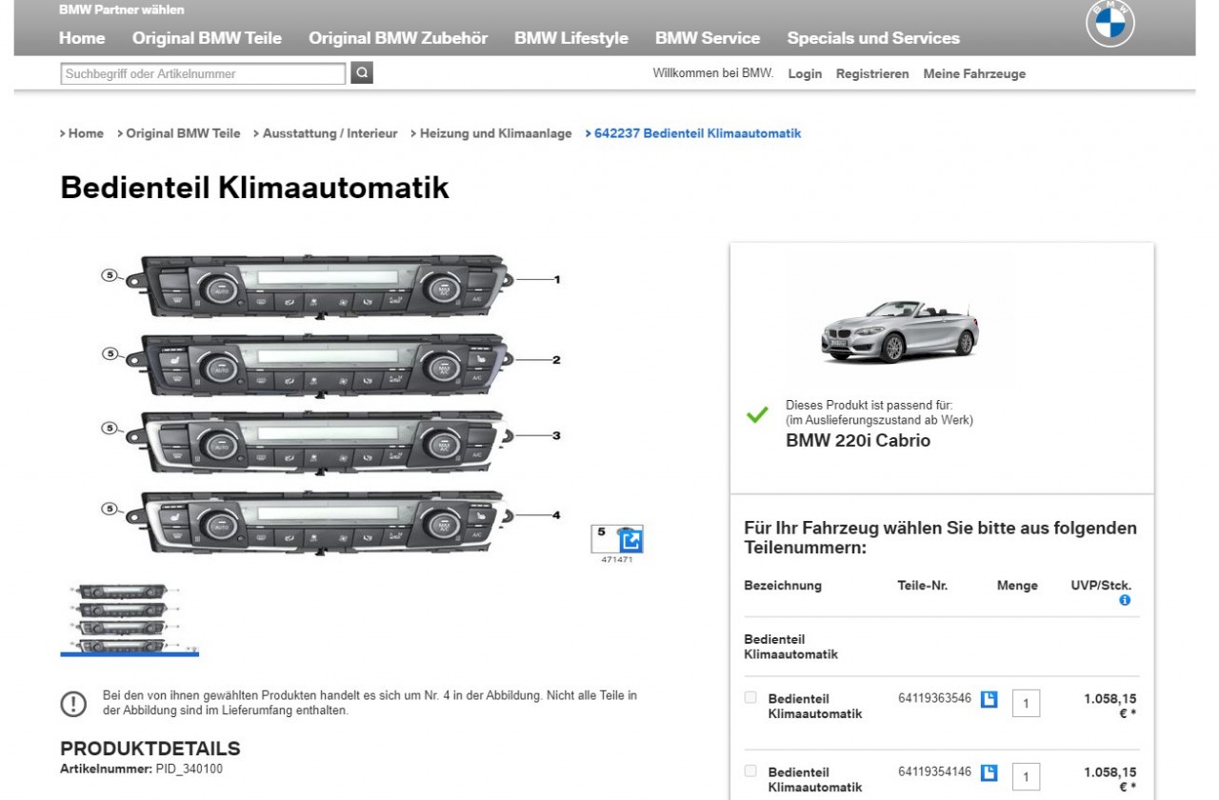The image size is (1219, 800).
Task: Click the diagram number 471471
Action: 617,560
